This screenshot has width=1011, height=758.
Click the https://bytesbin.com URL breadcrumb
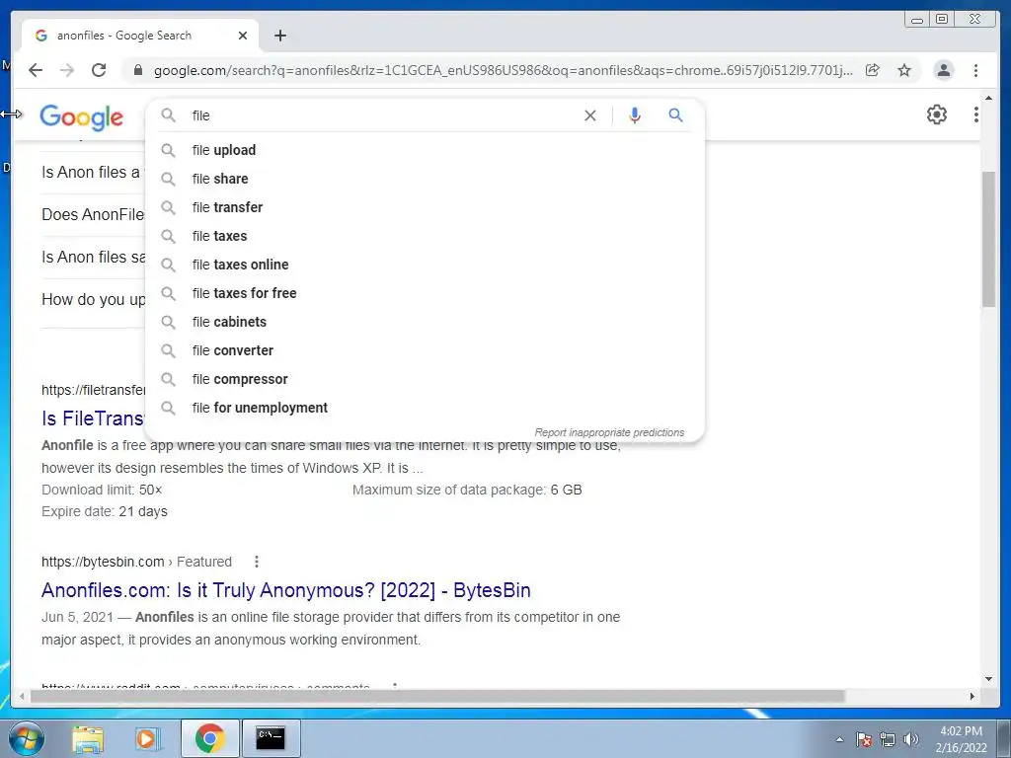(x=136, y=562)
